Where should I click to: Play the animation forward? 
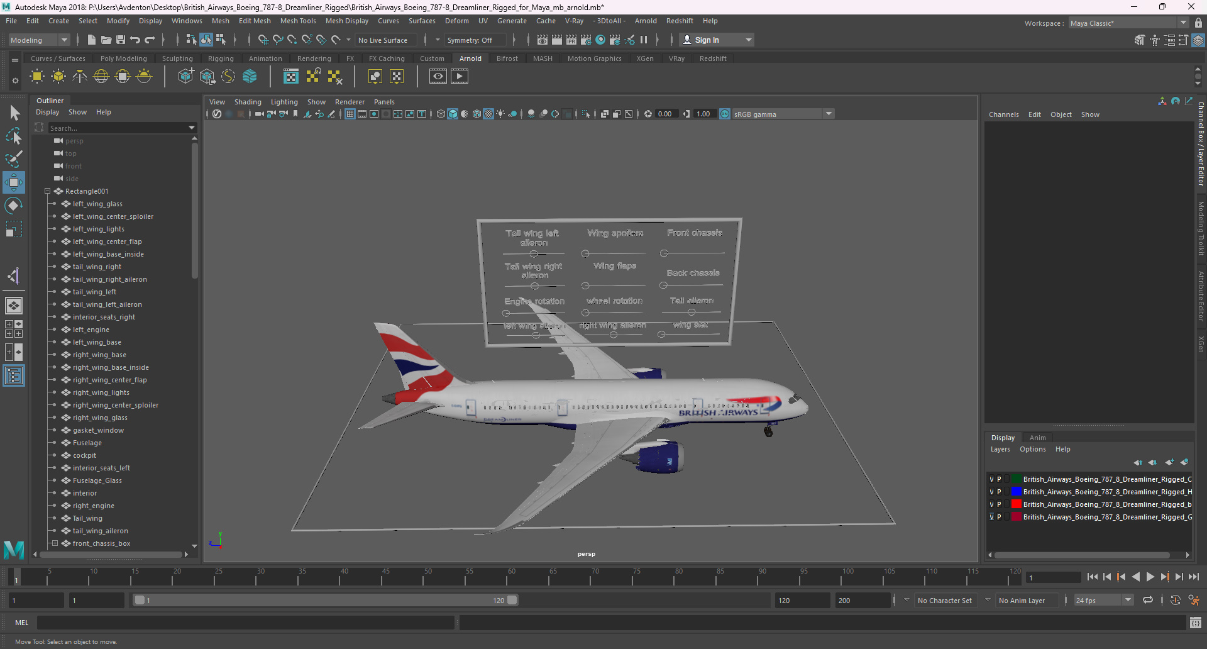click(1150, 577)
